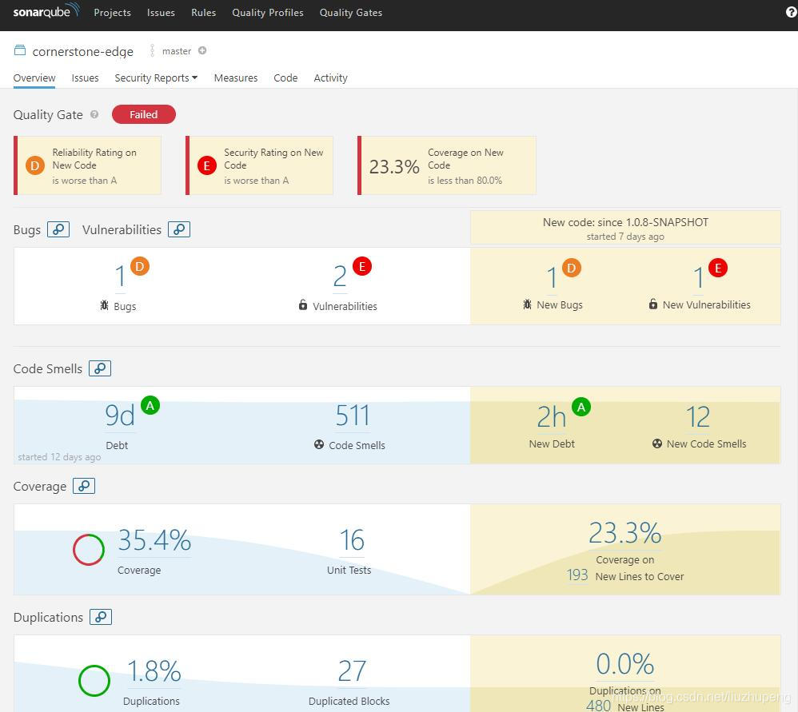Open the Vulnerabilities link icon button
The image size is (798, 712).
click(x=179, y=229)
